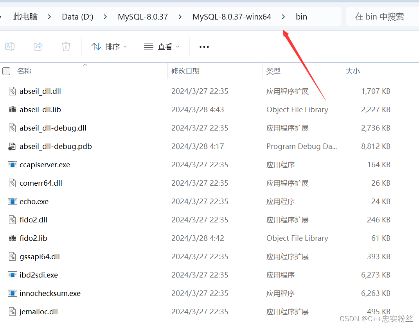This screenshot has width=419, height=326.
Task: Click Data (D:) in the breadcrumb
Action: (77, 17)
